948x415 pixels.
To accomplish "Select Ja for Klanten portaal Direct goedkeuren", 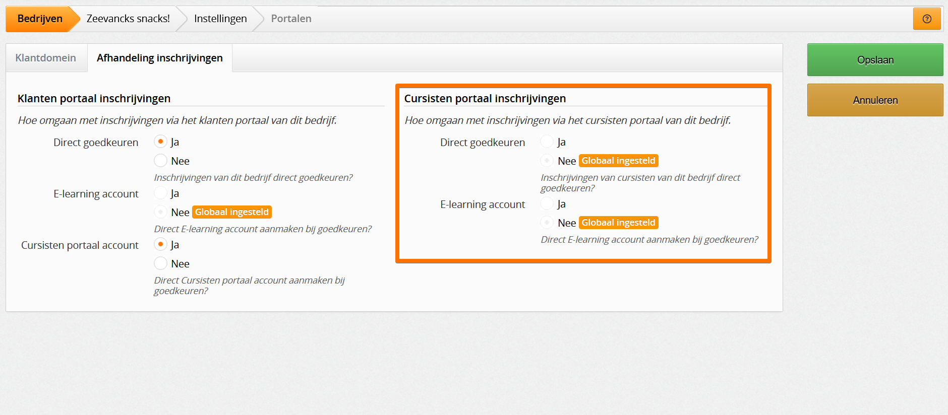I will point(160,142).
